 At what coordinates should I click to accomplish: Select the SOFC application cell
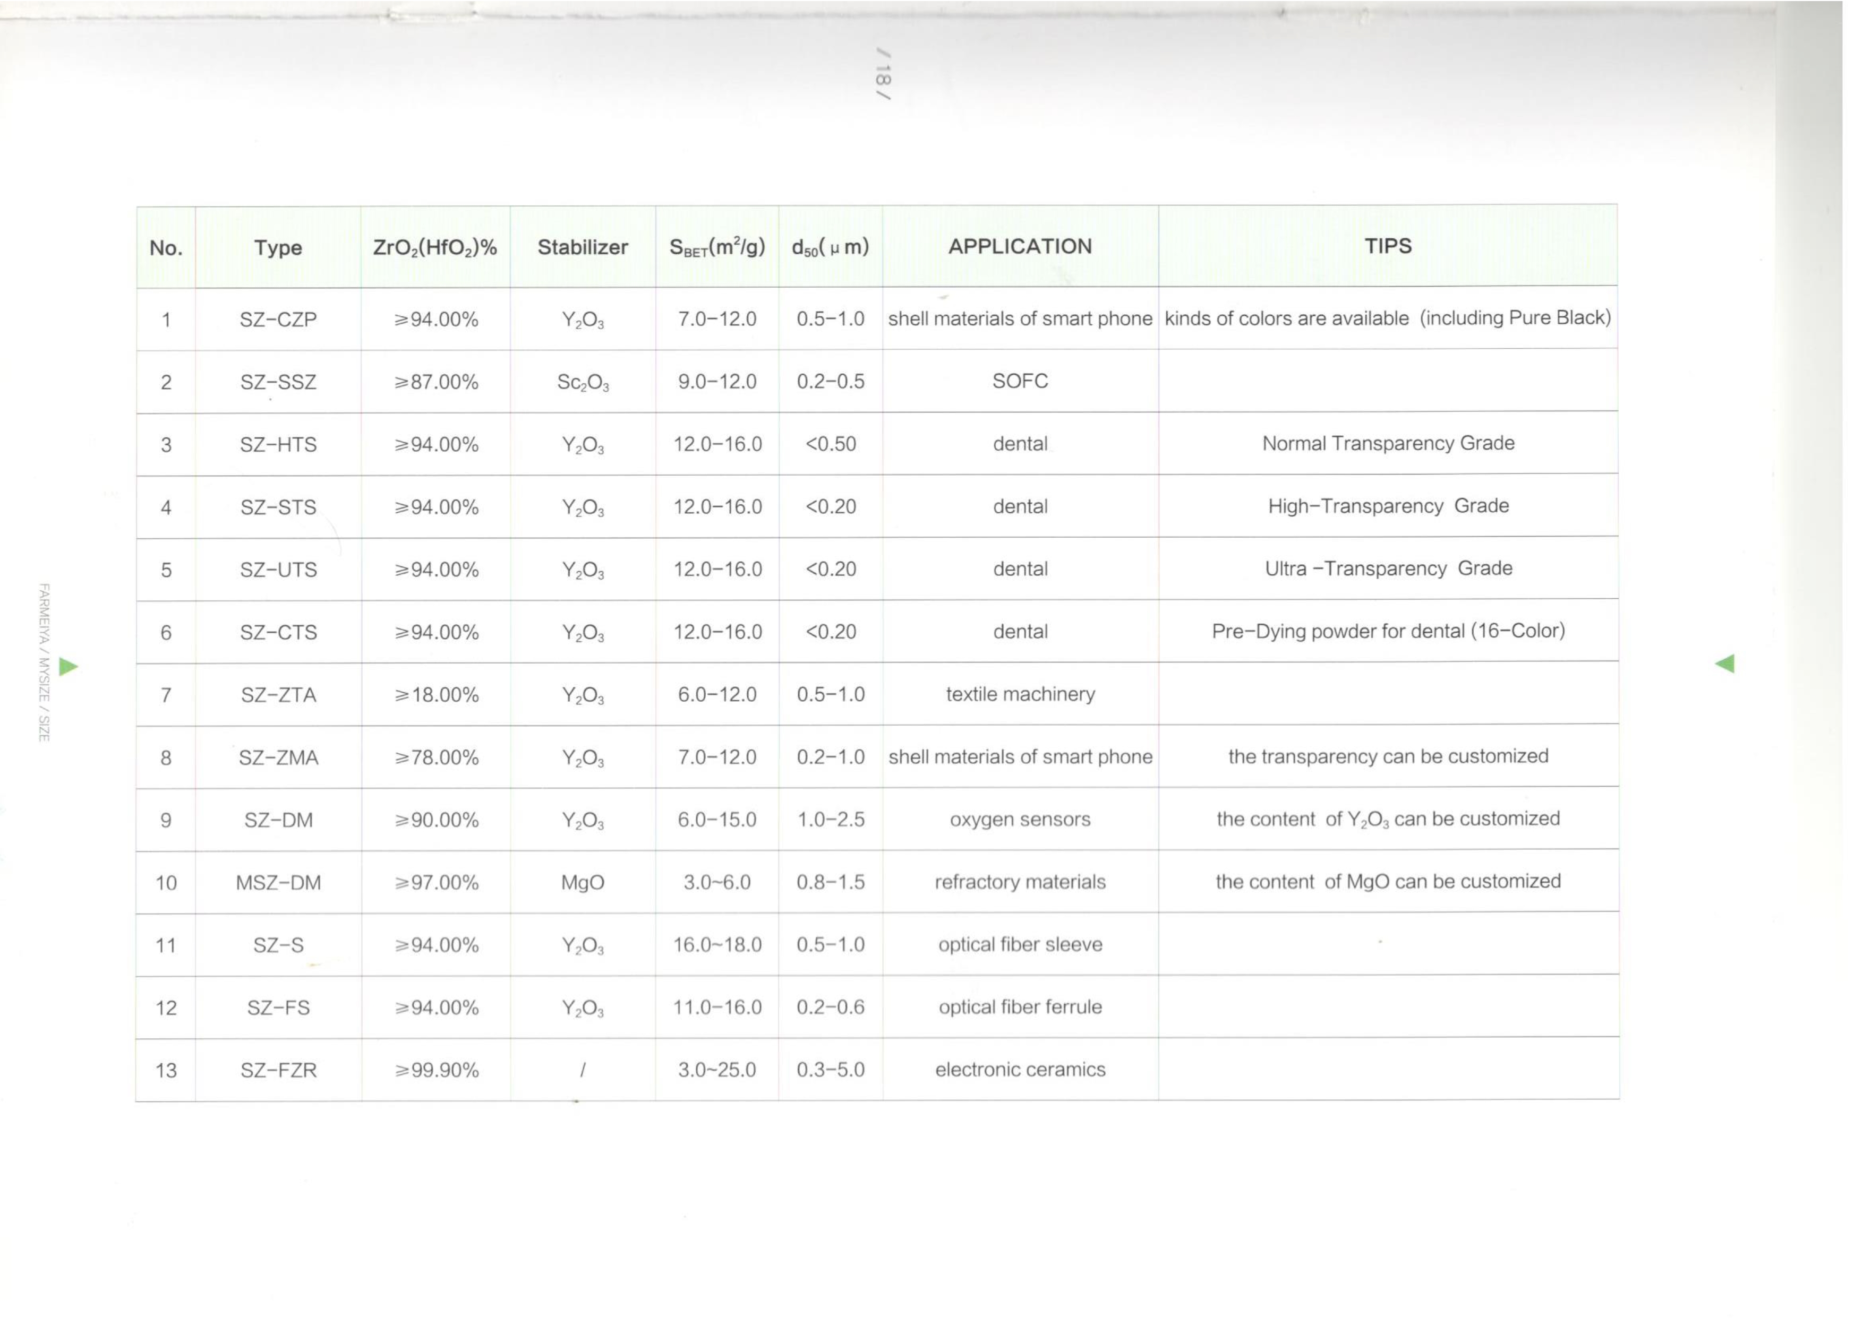coord(1020,382)
